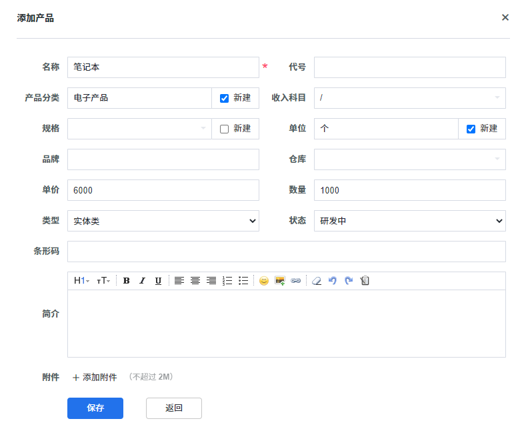Insert an ordered numbered list
The image size is (526, 435).
[227, 281]
